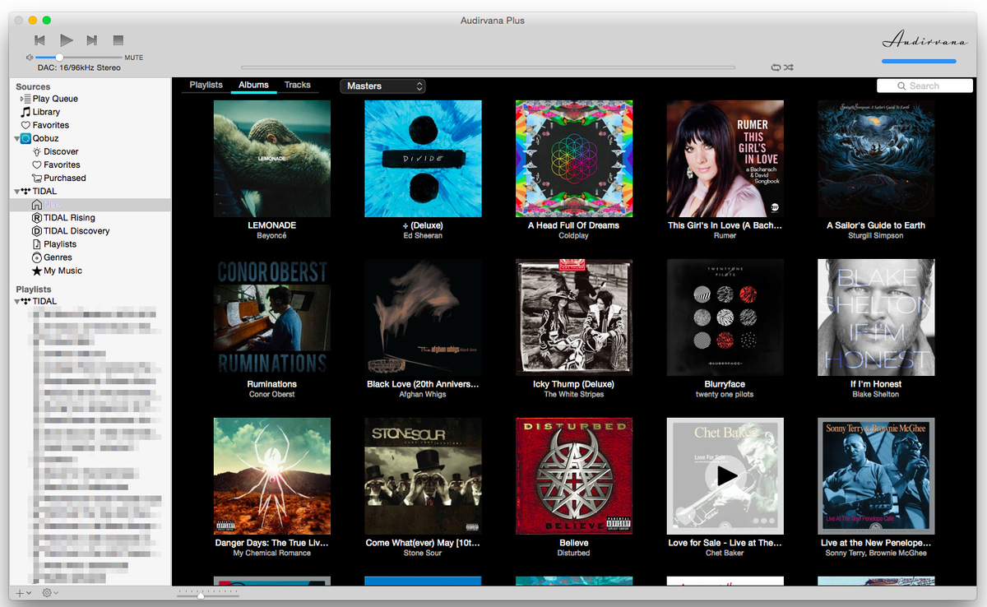This screenshot has width=987, height=607.
Task: Click the Beyoncé artist name
Action: tap(272, 235)
